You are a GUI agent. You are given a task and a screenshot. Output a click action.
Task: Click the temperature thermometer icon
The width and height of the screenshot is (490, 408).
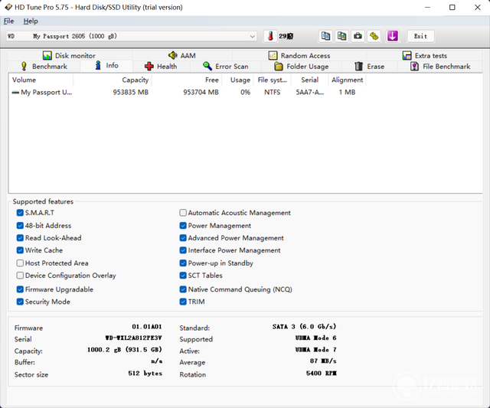pyautogui.click(x=270, y=36)
